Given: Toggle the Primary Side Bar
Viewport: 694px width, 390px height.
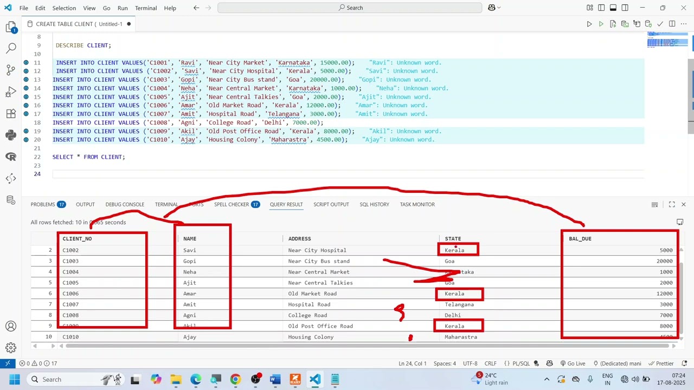Looking at the screenshot, I should 601,8.
